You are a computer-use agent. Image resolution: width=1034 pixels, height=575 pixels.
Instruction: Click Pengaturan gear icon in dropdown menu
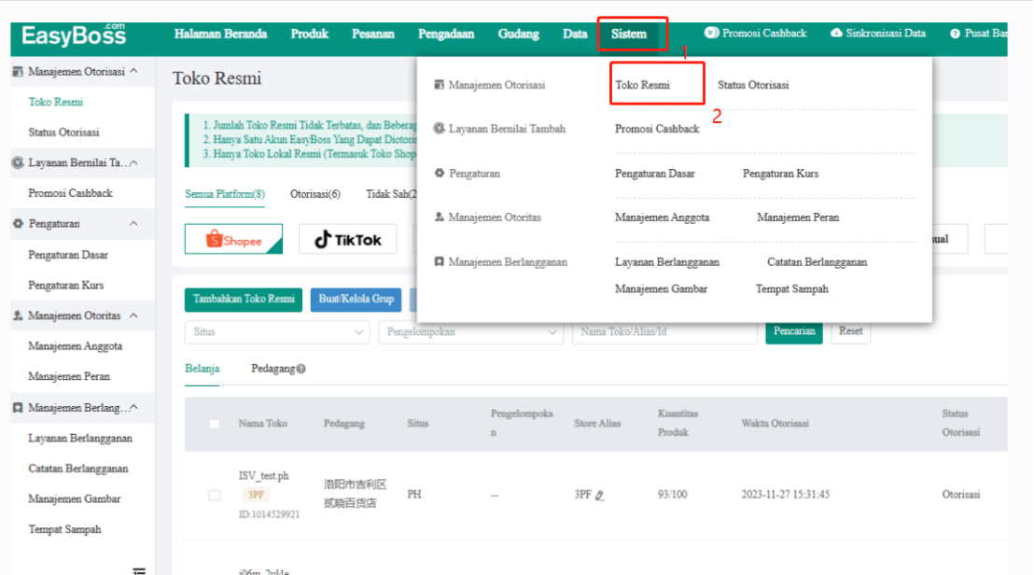[440, 173]
